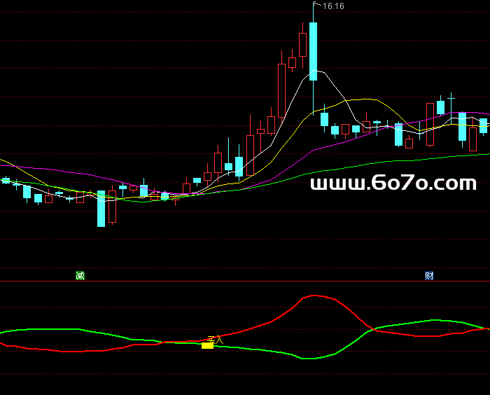
Task: Open the www.6o7o.com watermark link
Action: pos(393,183)
